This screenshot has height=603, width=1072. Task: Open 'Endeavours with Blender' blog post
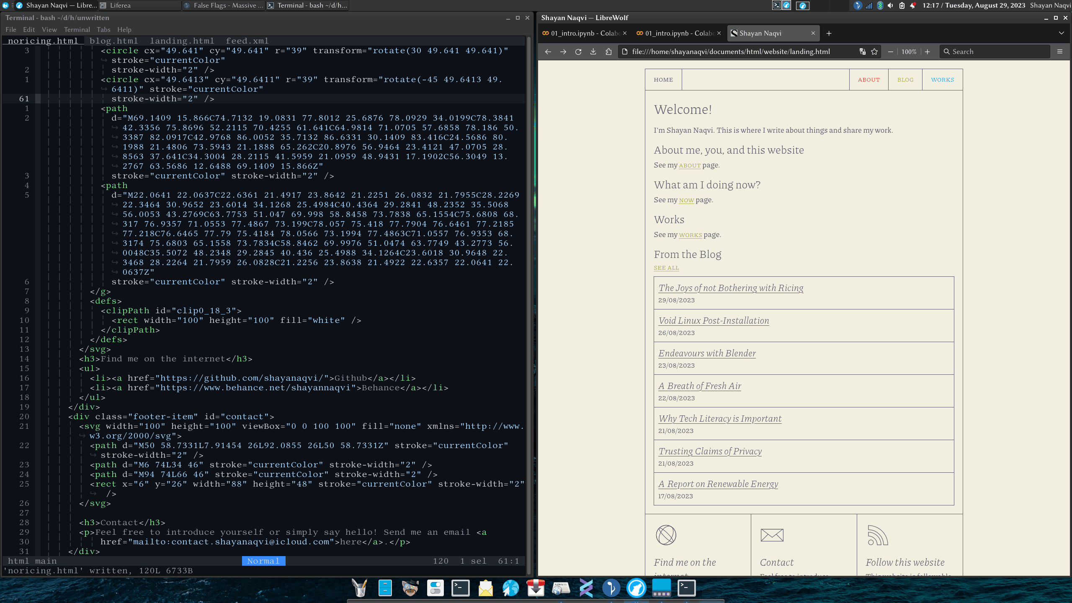coord(707,353)
